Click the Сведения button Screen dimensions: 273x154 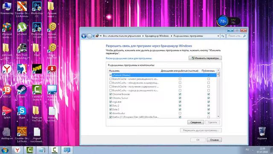tap(196, 122)
